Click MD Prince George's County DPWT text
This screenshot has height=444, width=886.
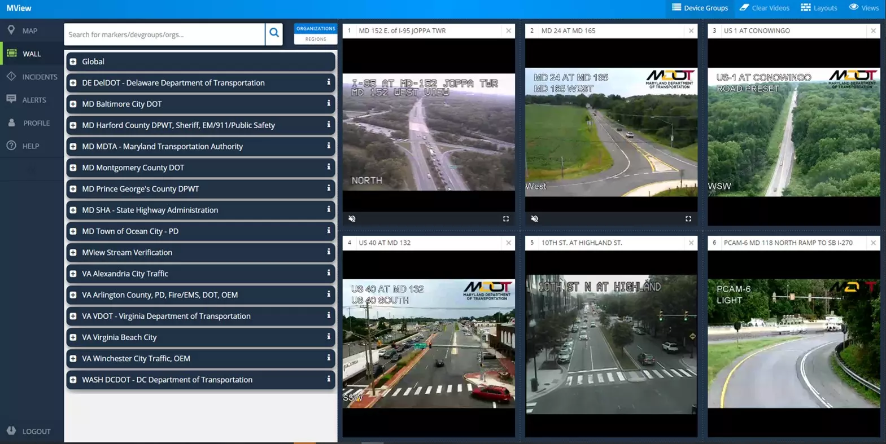pos(140,189)
